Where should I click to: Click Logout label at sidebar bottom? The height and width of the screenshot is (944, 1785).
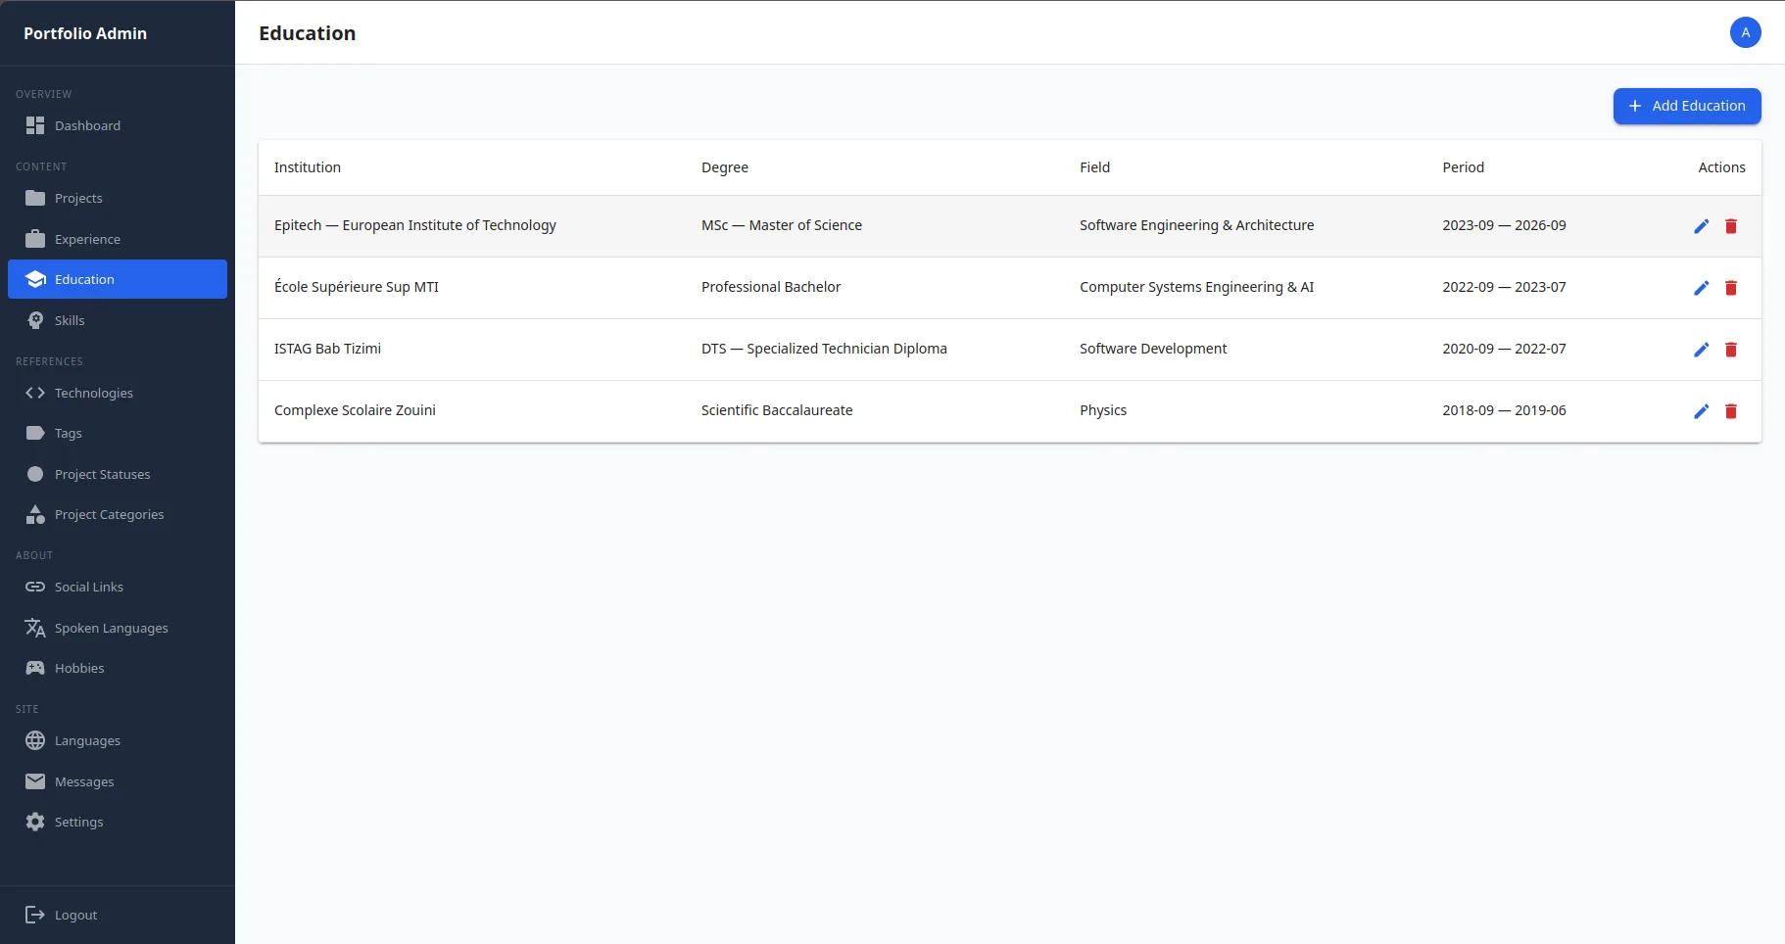click(x=75, y=915)
